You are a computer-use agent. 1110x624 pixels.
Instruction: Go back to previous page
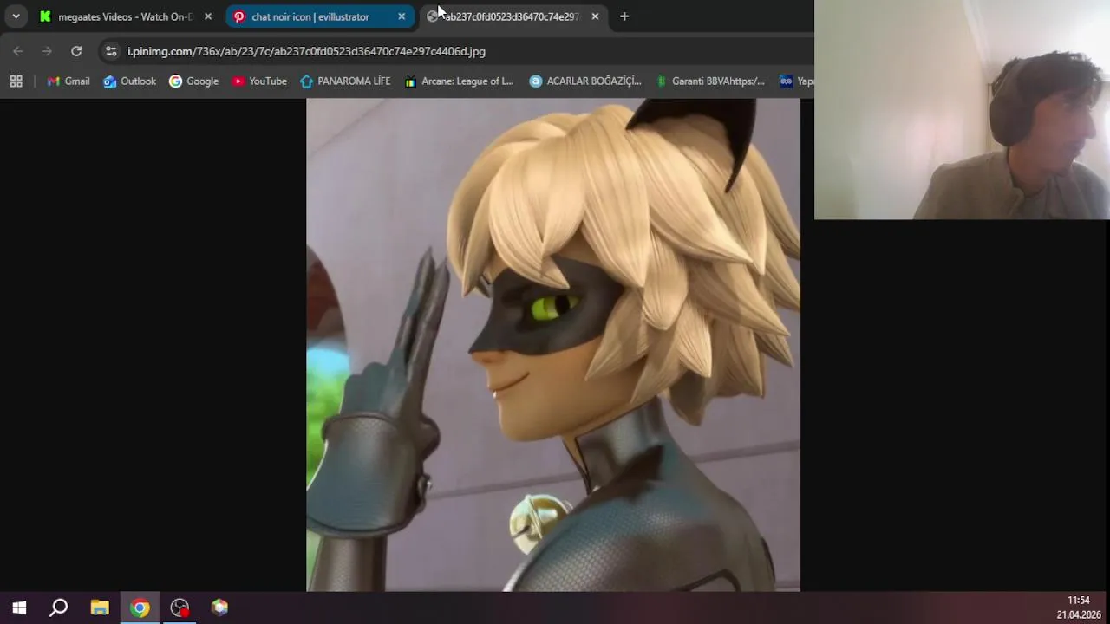pyautogui.click(x=18, y=51)
